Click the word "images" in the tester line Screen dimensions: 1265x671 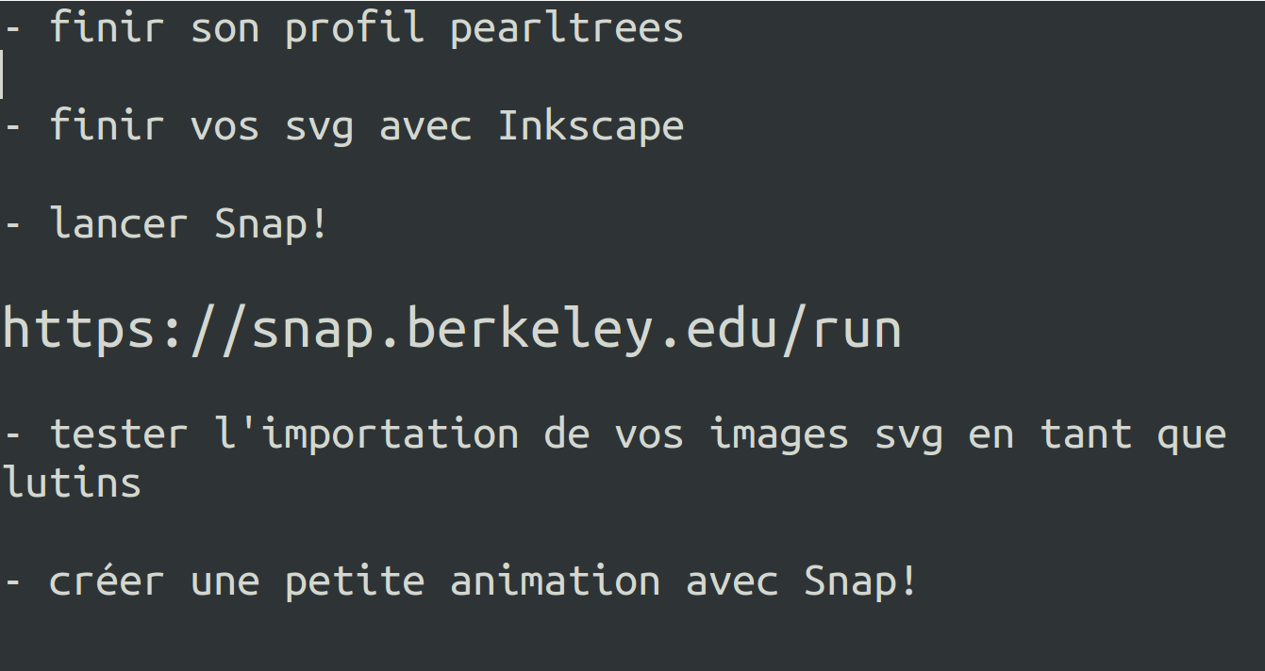pos(778,434)
